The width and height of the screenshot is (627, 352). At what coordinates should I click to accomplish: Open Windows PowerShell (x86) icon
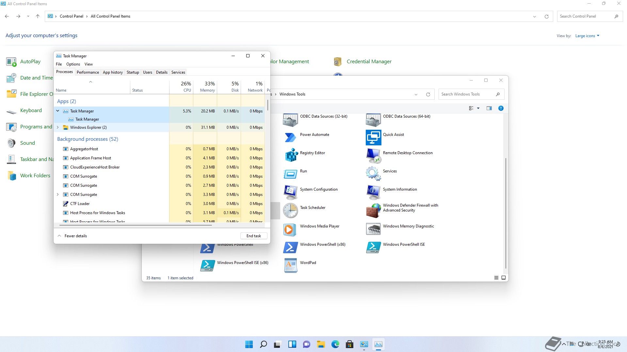[x=290, y=247]
